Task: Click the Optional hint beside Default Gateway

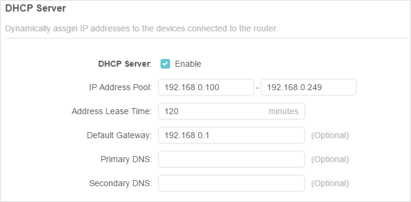Action: tap(330, 135)
